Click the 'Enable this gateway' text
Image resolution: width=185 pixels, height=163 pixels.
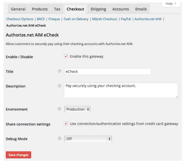click(x=87, y=56)
